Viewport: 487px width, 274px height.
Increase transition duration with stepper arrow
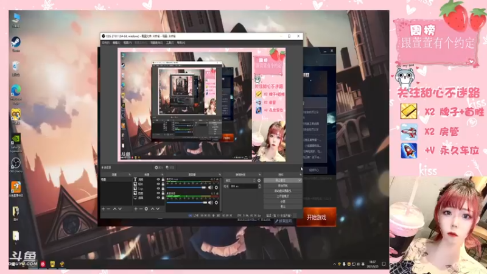(260, 185)
